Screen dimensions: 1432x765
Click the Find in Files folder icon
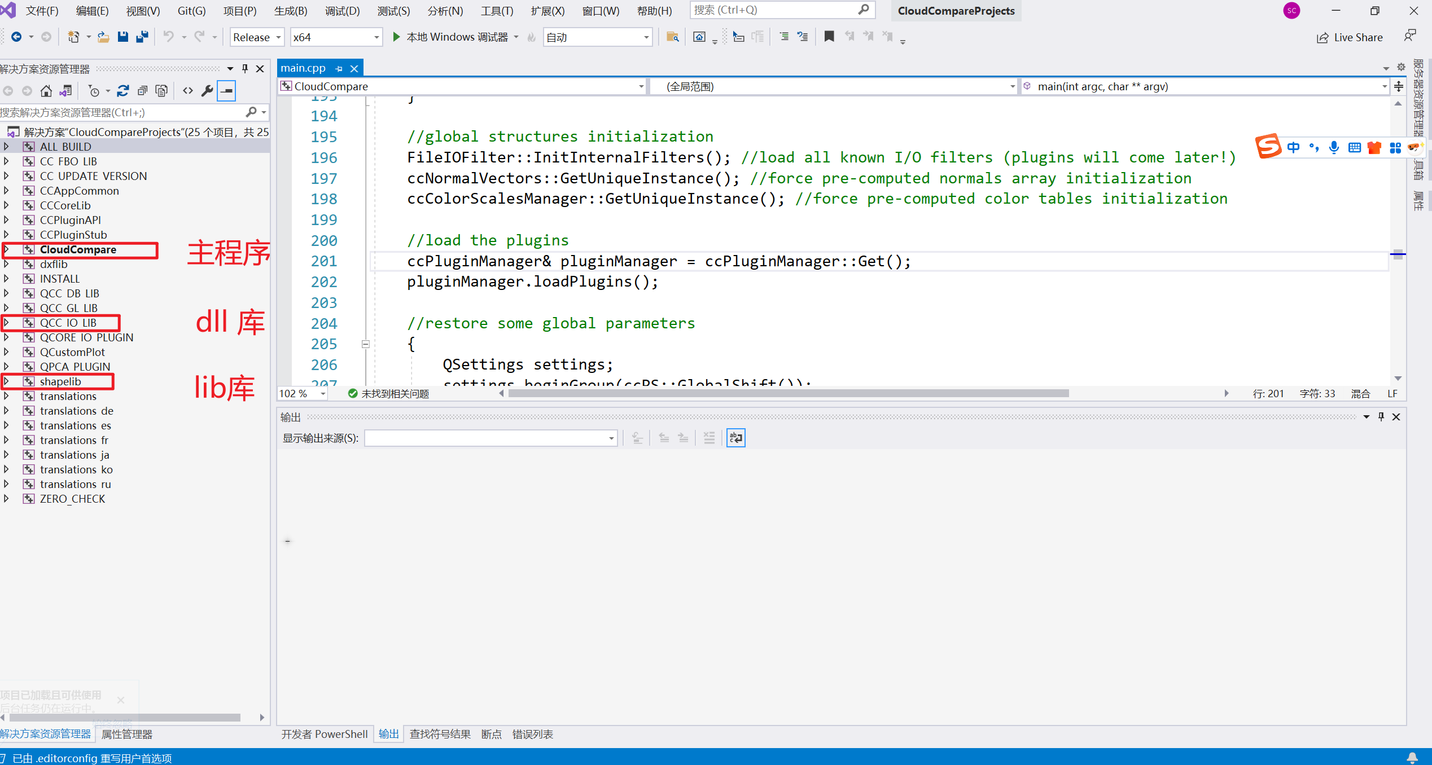click(x=672, y=37)
